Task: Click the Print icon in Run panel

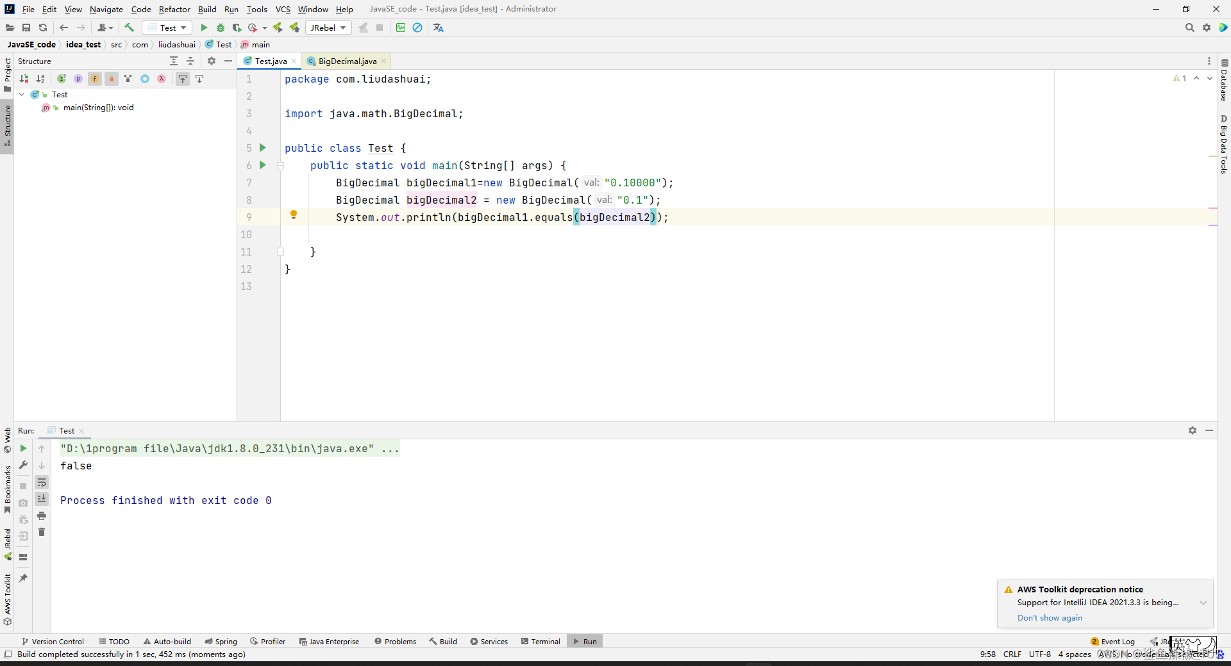Action: pos(42,516)
